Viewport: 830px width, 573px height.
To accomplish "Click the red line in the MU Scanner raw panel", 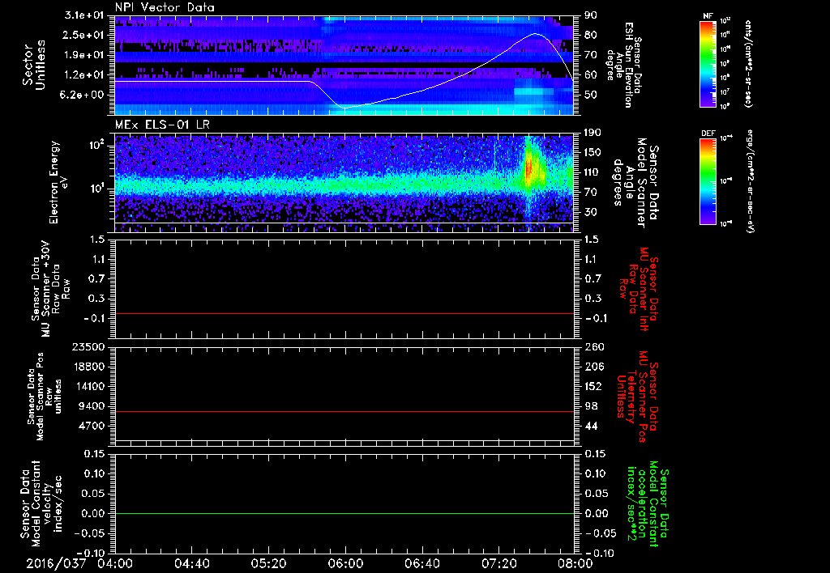I will coord(344,313).
